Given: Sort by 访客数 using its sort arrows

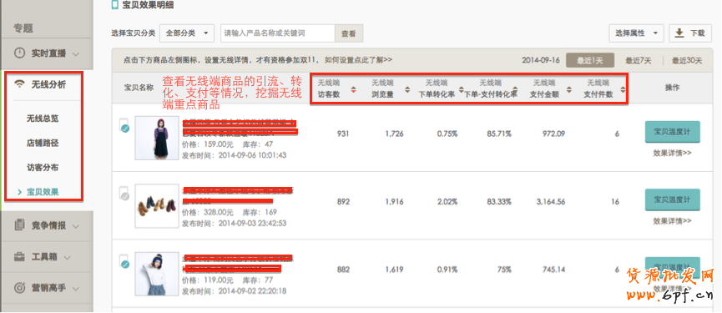Looking at the screenshot, I should 353,90.
